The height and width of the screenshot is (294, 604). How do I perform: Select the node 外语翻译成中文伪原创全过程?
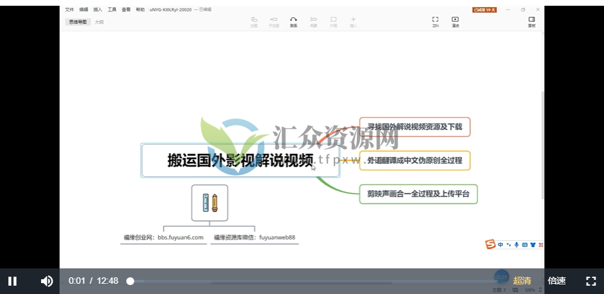[414, 160]
